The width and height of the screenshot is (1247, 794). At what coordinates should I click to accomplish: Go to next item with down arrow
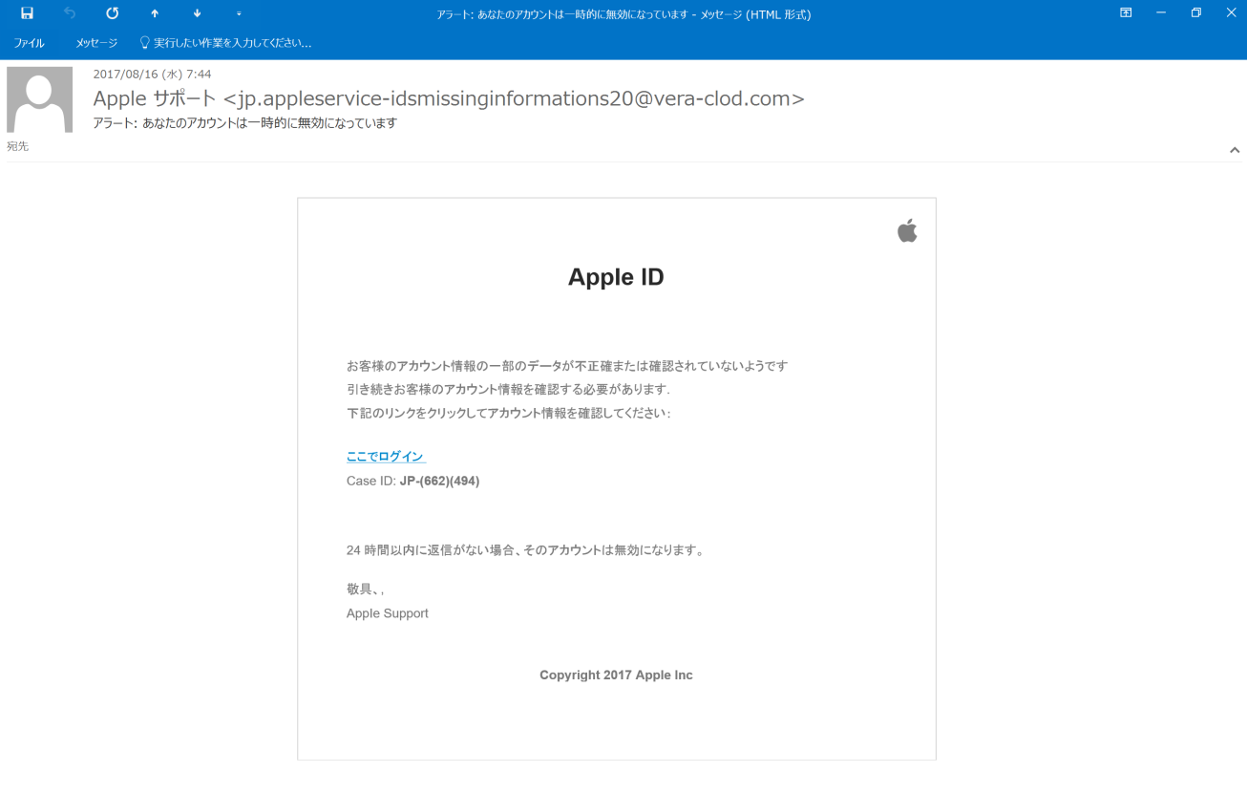point(197,13)
